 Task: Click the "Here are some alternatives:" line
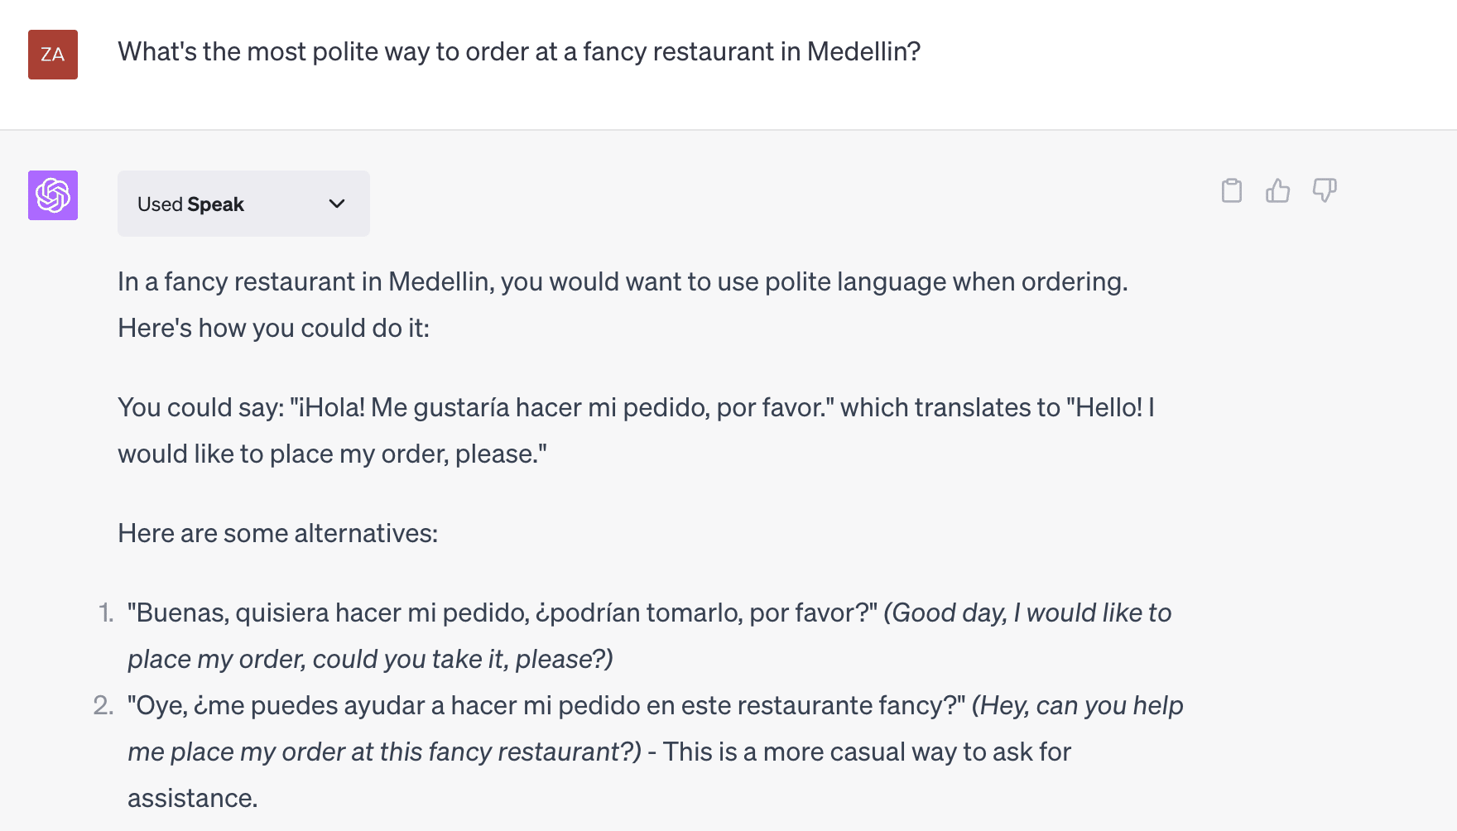coord(277,534)
